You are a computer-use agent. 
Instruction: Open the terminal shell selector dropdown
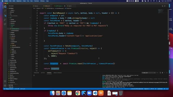tap(149, 73)
